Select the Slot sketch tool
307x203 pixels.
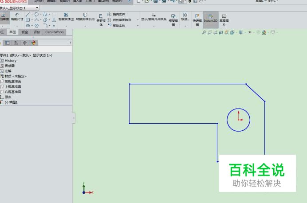[28, 26]
